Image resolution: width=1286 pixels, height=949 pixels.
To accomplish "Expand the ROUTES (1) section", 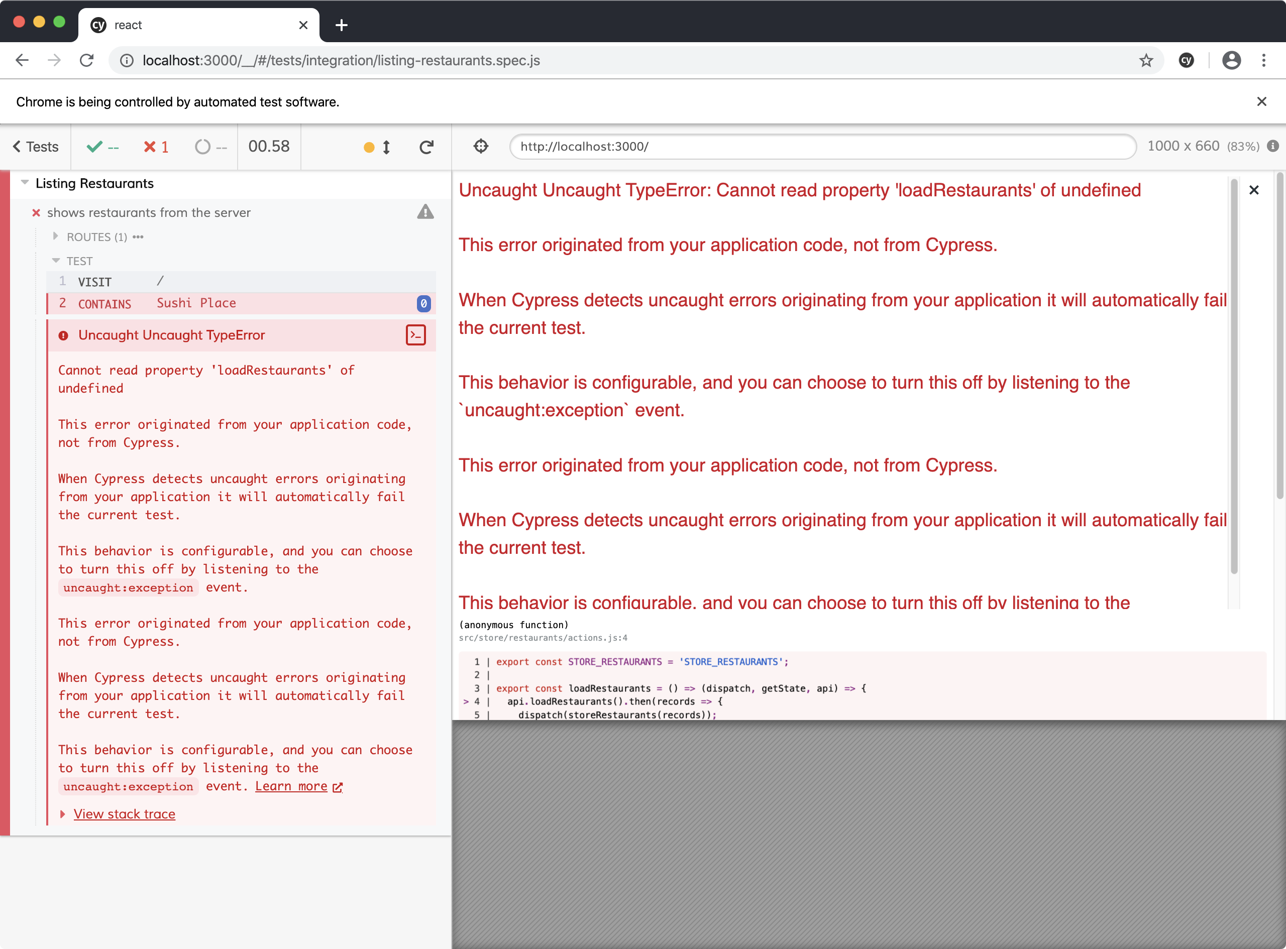I will pos(97,236).
